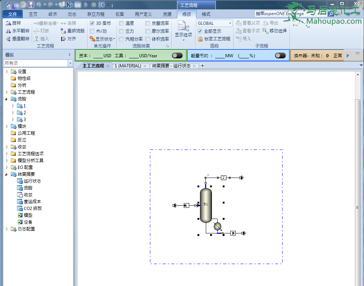Click the Align (对齐) icon
364x286 pixels.
point(63,39)
